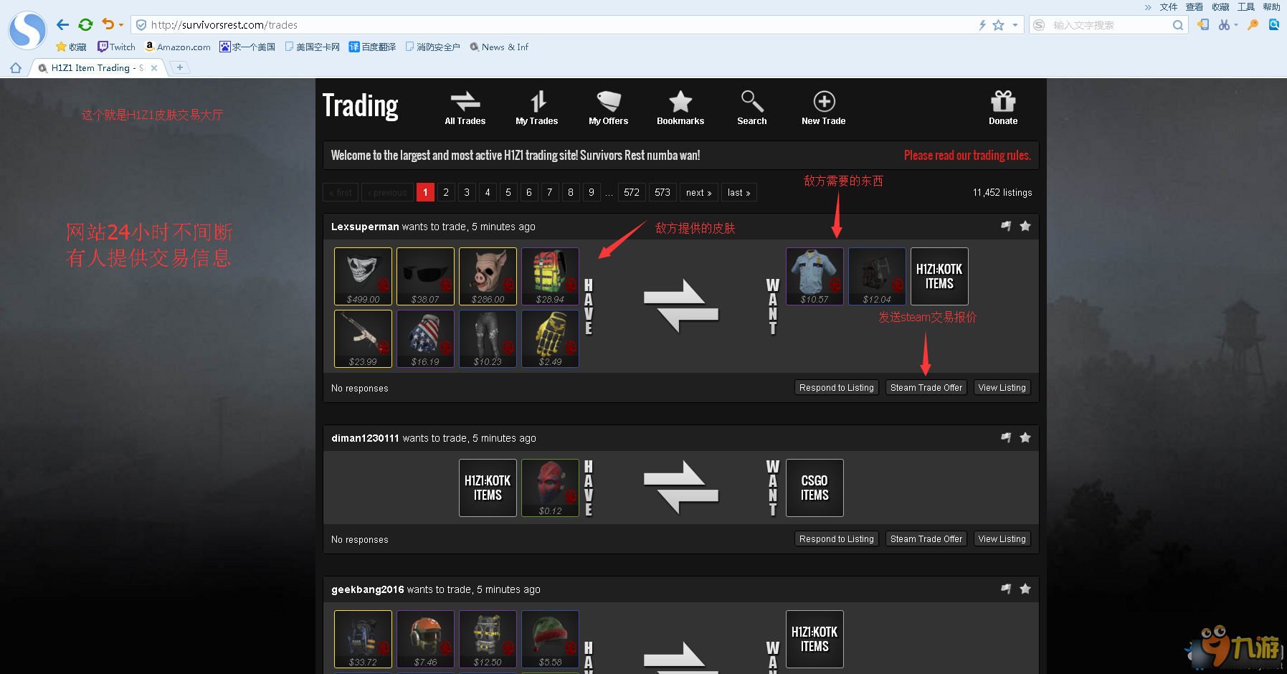Refresh the page with green reload icon
This screenshot has width=1287, height=674.
(85, 25)
